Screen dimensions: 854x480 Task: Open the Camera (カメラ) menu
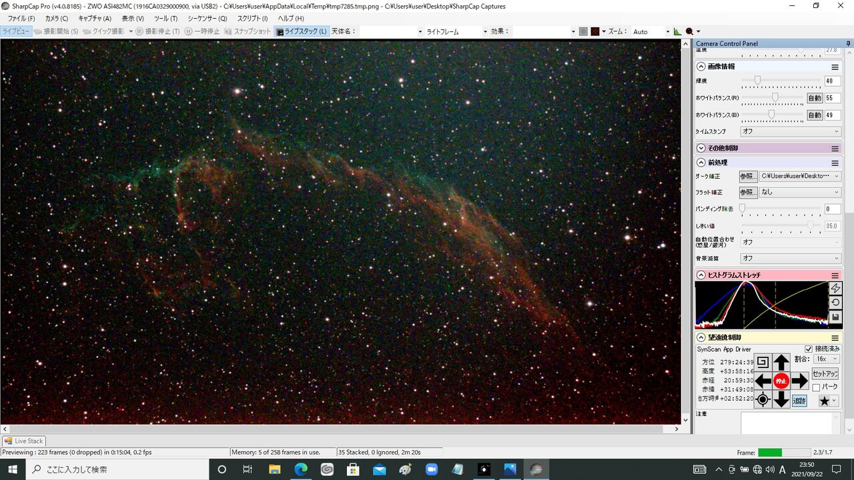coord(57,19)
